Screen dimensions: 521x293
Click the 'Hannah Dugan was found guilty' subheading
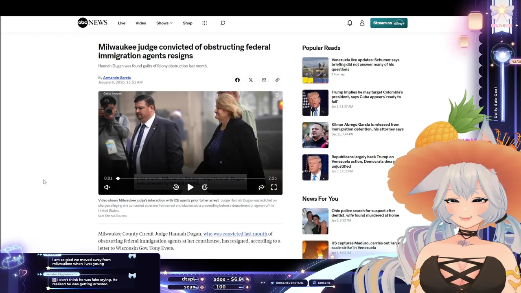click(x=153, y=66)
